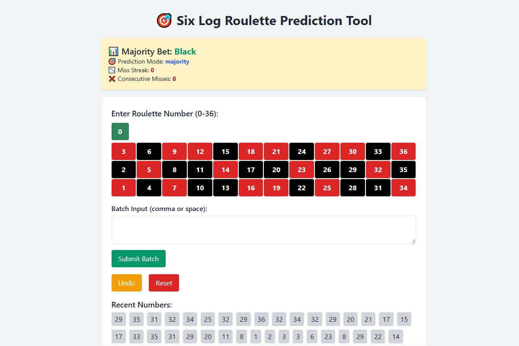The height and width of the screenshot is (346, 519).
Task: Select the green 0 roulette button
Action: 120,131
